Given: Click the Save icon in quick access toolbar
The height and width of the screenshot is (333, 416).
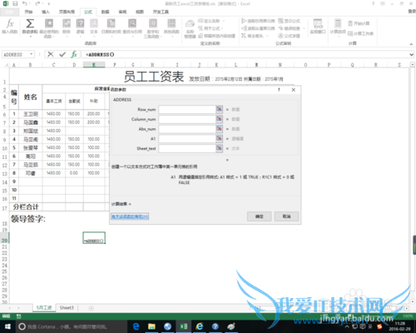Looking at the screenshot, I should [15, 3].
